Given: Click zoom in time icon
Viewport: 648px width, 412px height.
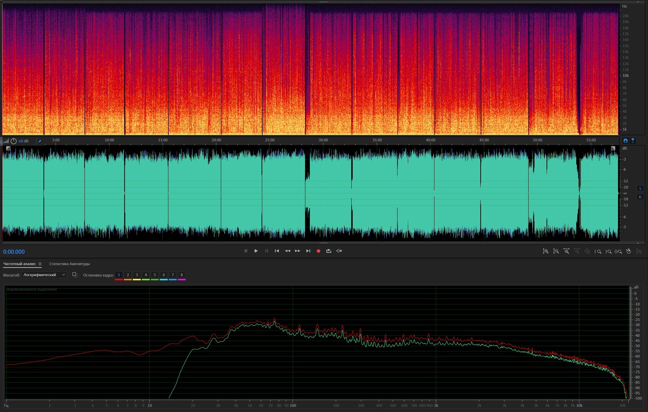Looking at the screenshot, I should 566,251.
